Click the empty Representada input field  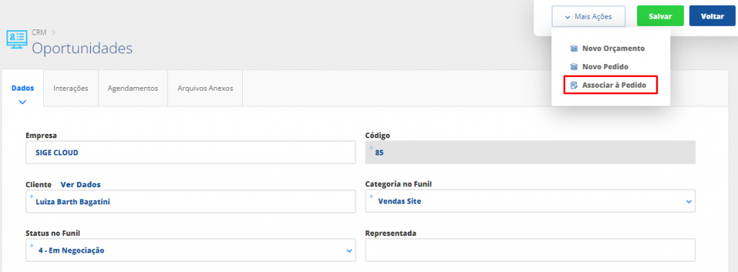[x=530, y=250]
